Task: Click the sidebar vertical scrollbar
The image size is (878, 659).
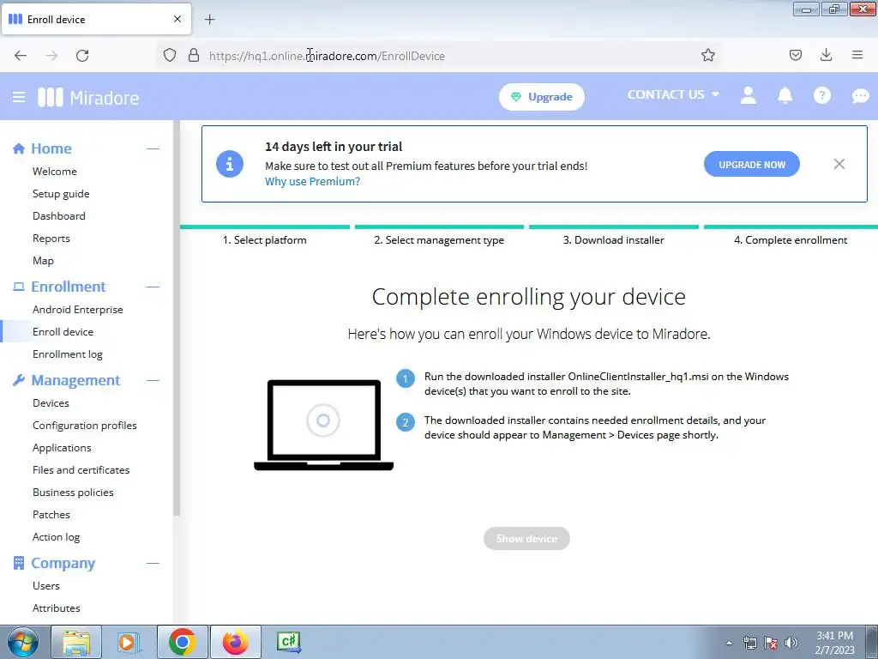Action: point(177,318)
